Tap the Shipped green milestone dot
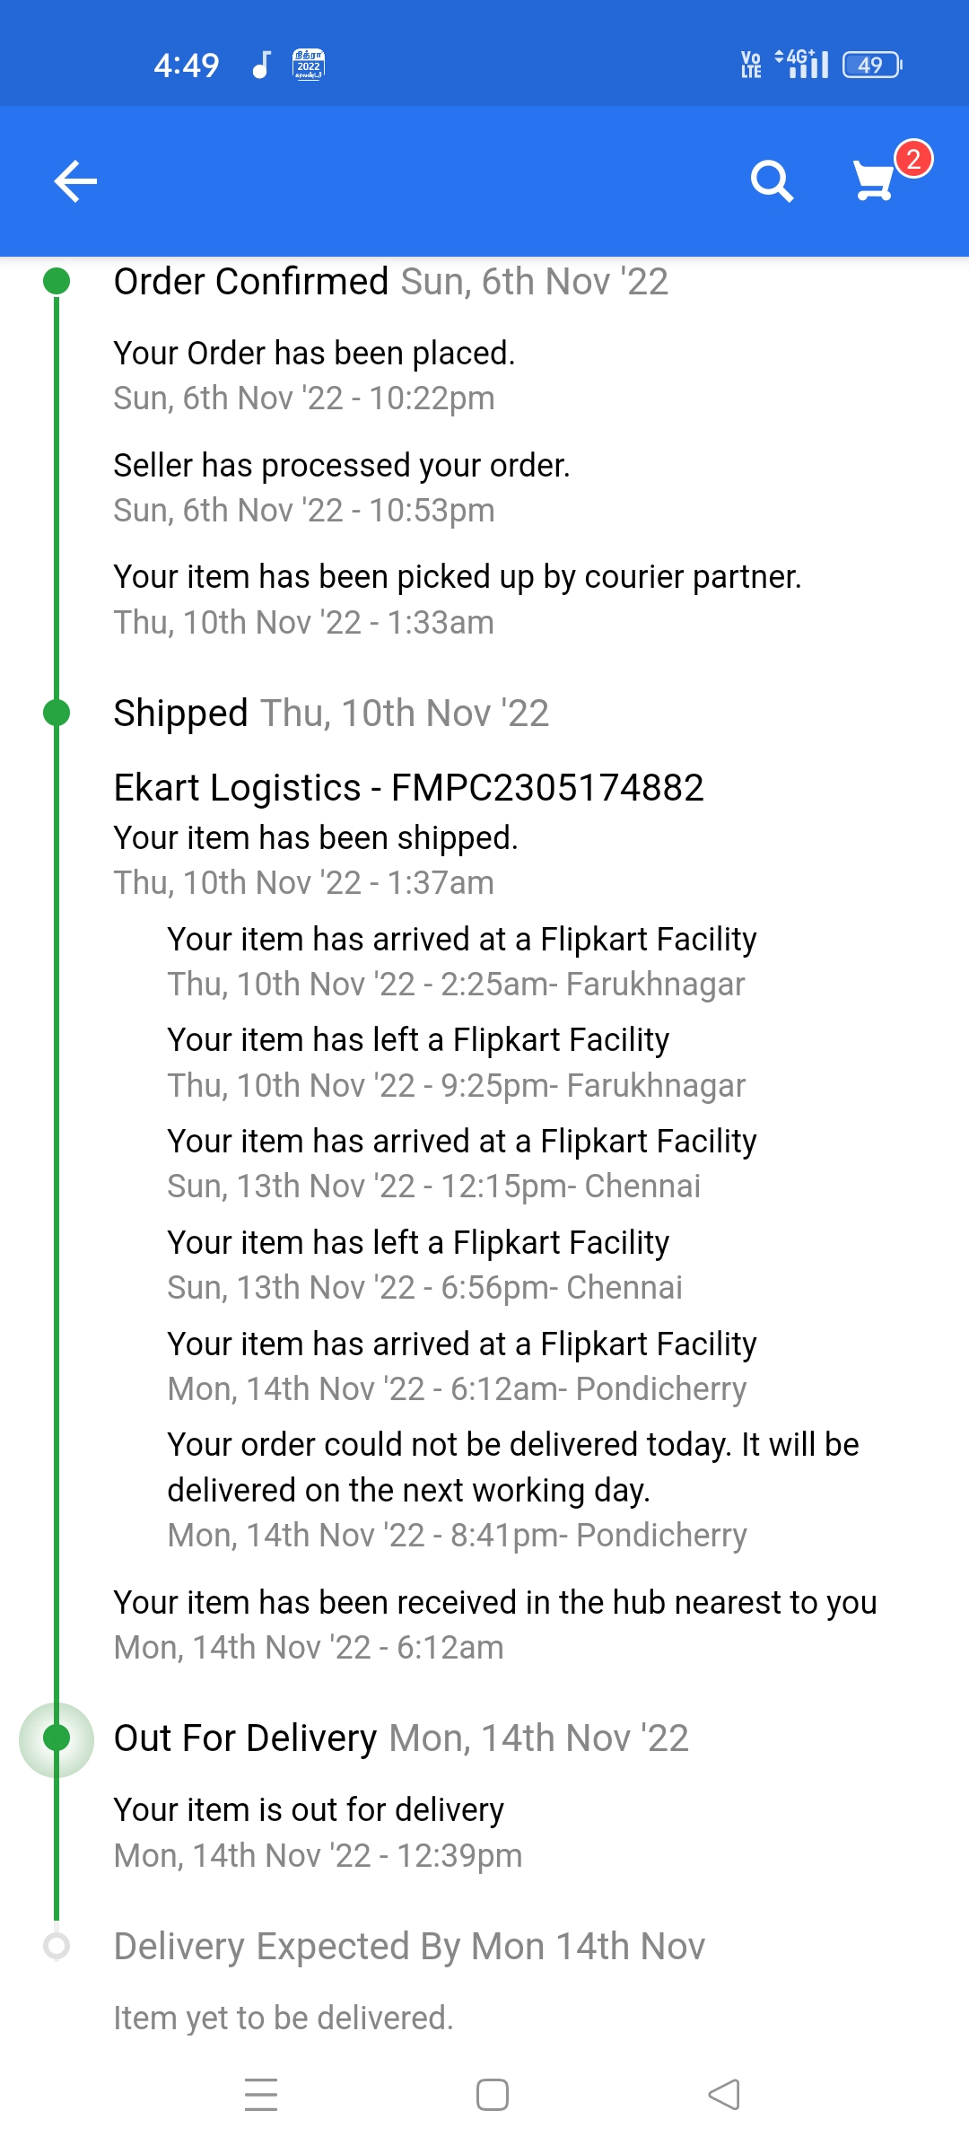The height and width of the screenshot is (2154, 969). point(57,713)
